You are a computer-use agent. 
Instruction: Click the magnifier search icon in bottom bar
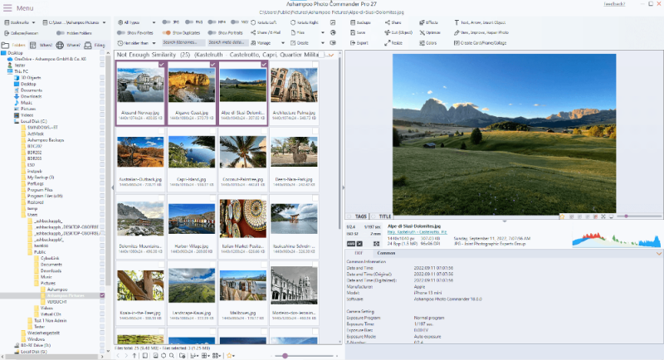pyautogui.click(x=172, y=356)
